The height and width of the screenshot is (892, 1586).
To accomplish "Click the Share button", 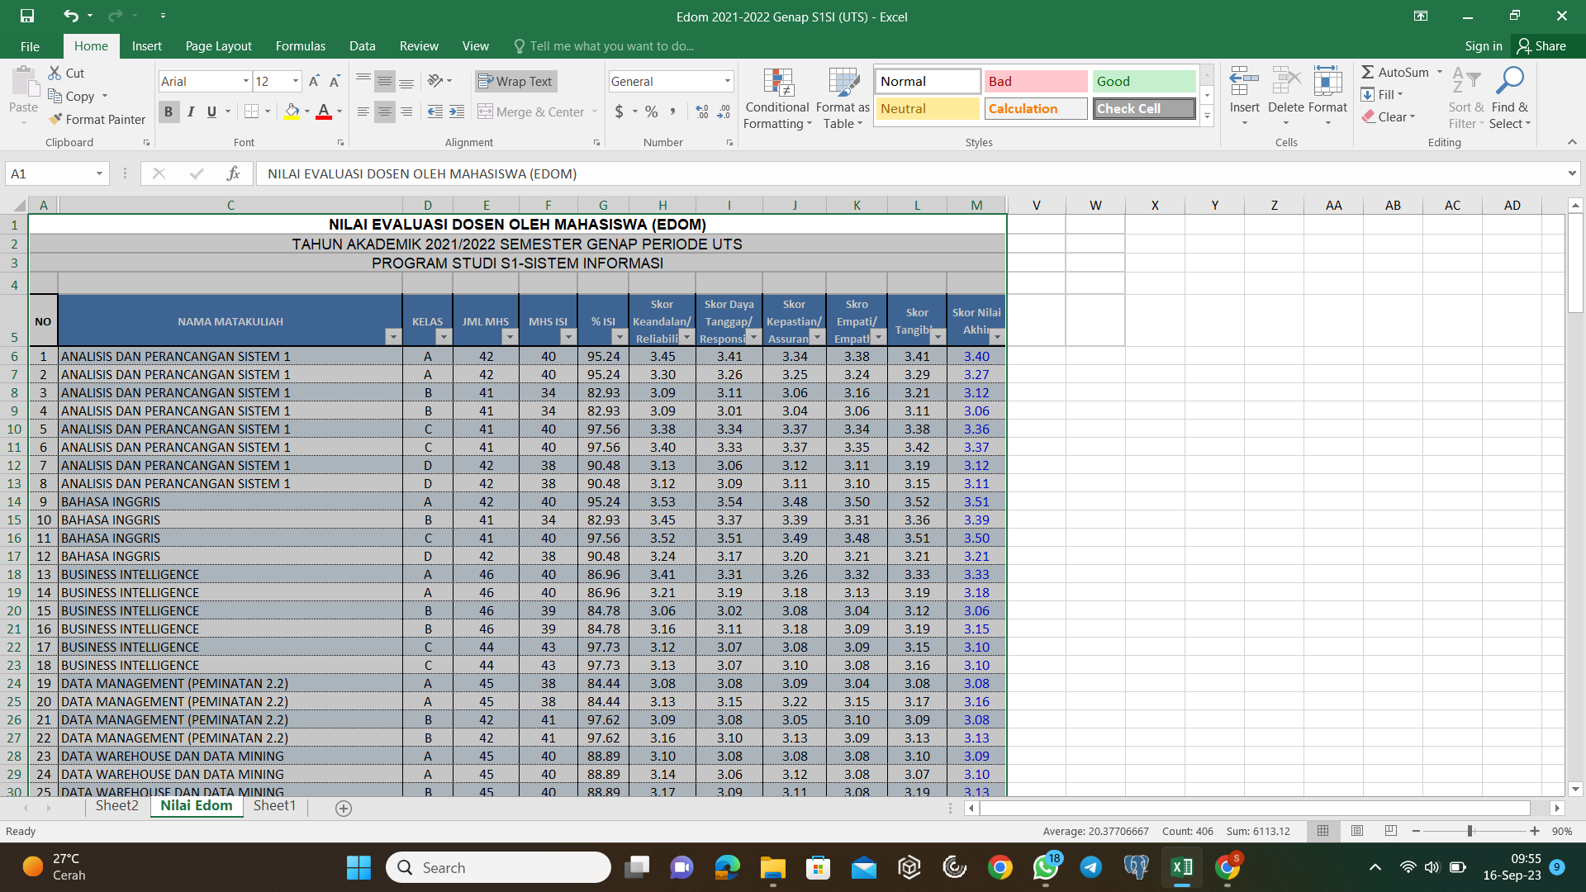I will 1541,46.
